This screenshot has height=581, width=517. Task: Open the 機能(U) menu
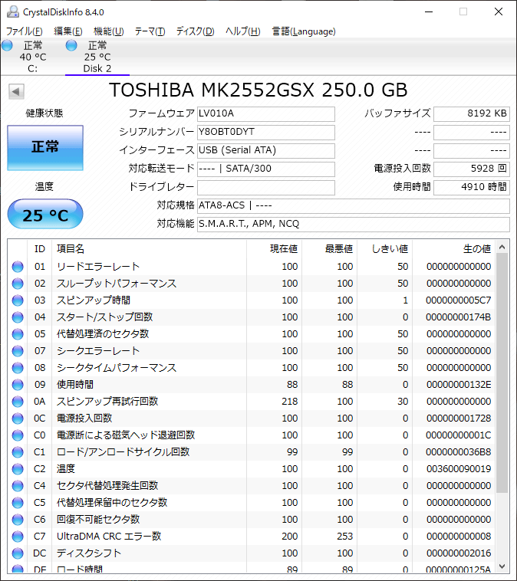click(108, 31)
